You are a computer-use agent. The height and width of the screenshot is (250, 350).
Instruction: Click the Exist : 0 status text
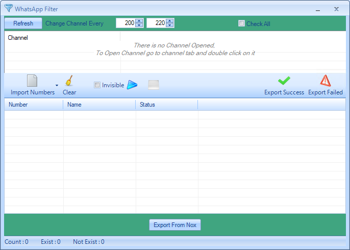(x=51, y=242)
